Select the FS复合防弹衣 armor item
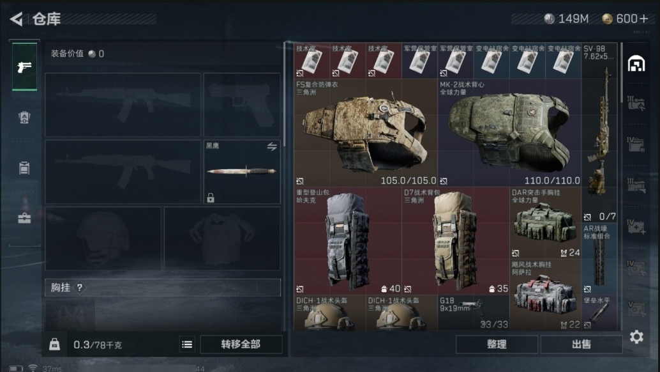The image size is (660, 372). point(366,133)
